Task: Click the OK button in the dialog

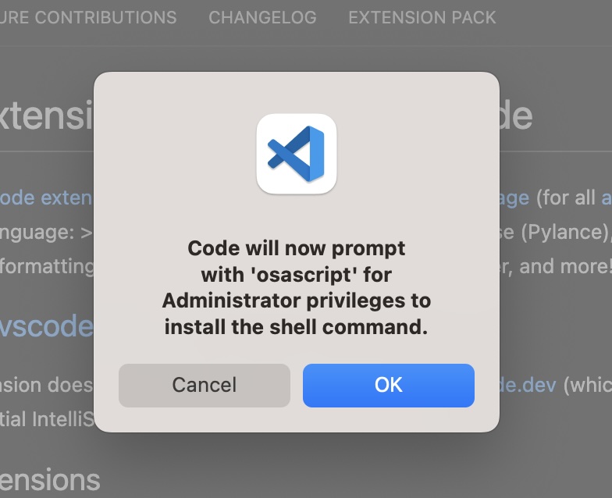Action: pyautogui.click(x=389, y=386)
